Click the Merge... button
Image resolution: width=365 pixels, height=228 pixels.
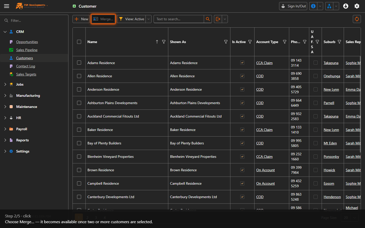103,19
